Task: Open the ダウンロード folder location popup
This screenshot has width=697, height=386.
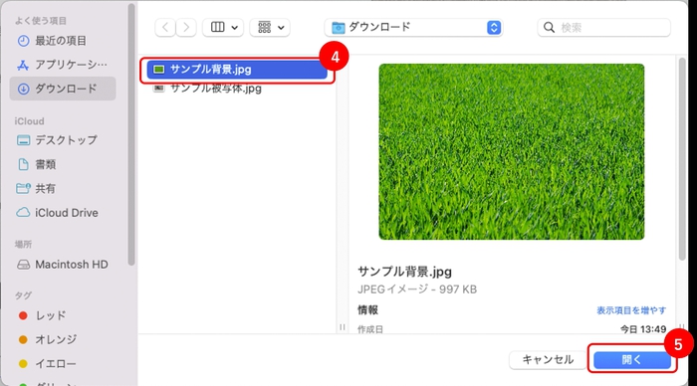Action: pyautogui.click(x=414, y=28)
